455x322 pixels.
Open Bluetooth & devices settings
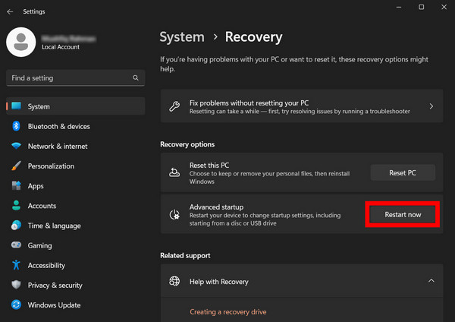coord(59,126)
